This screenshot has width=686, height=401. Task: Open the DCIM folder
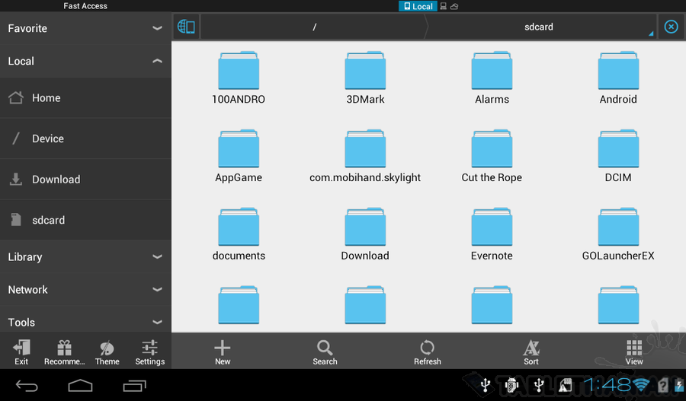pyautogui.click(x=618, y=157)
